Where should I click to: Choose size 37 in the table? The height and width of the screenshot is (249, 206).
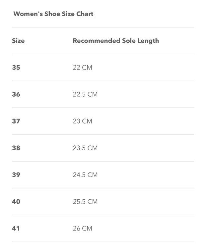[x=16, y=121]
